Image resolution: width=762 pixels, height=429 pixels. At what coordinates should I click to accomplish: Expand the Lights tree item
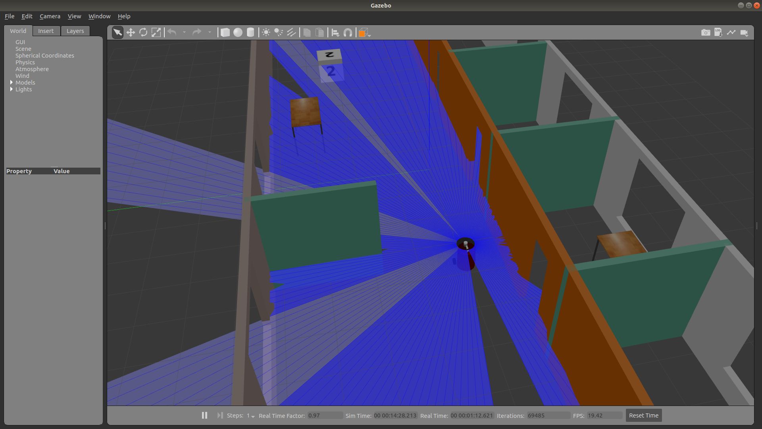pyautogui.click(x=12, y=89)
